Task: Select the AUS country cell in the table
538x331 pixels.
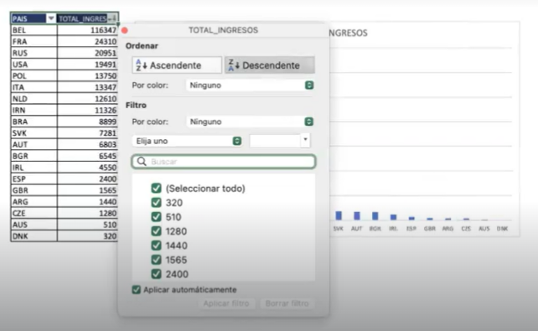Action: coord(34,225)
